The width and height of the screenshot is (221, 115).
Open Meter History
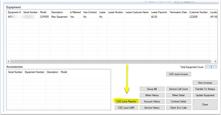tap(152, 95)
